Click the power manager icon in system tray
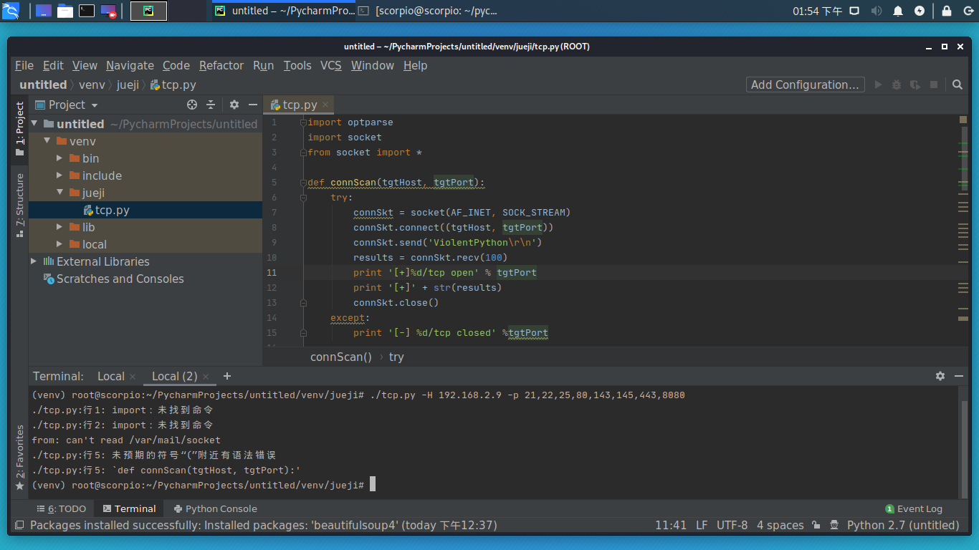Viewport: 979px width, 550px height. click(920, 11)
